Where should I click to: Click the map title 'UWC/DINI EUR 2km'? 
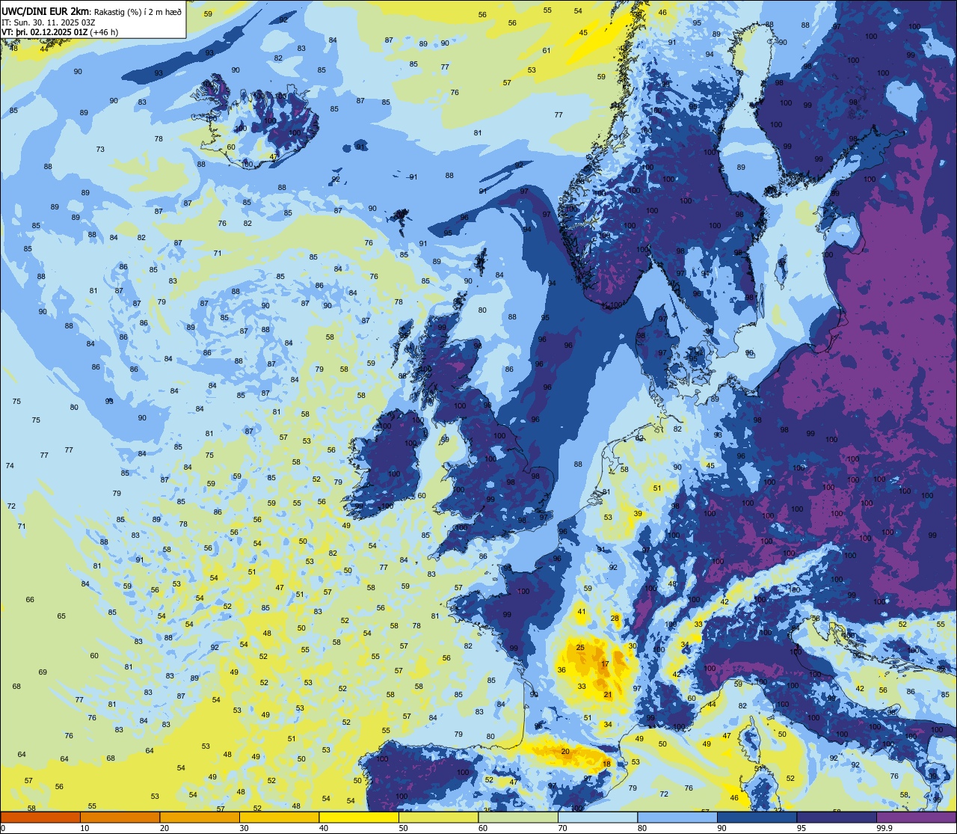click(x=46, y=10)
